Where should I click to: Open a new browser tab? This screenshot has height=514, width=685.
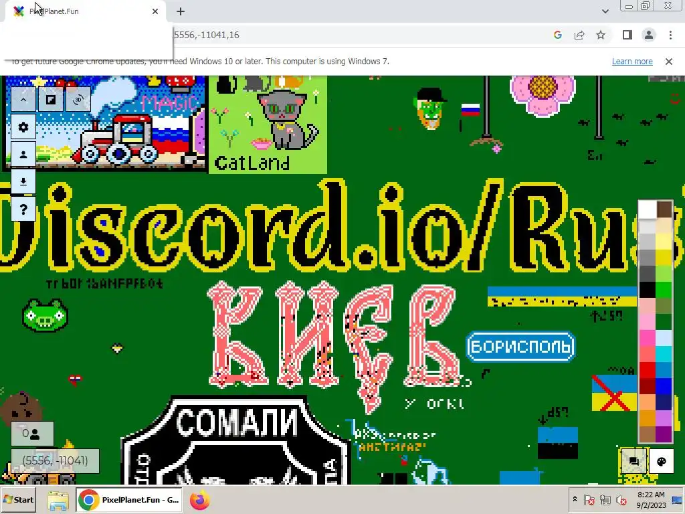[181, 11]
